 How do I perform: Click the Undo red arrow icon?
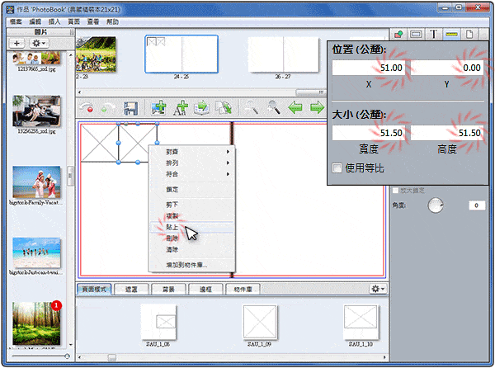click(x=88, y=108)
